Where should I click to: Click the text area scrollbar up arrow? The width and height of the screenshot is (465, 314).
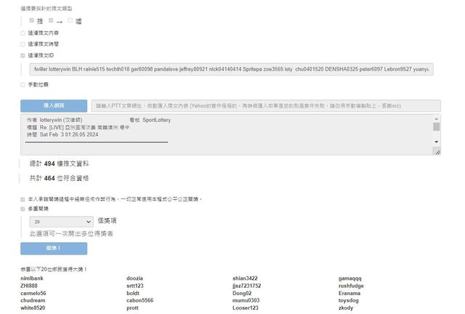pos(436,118)
